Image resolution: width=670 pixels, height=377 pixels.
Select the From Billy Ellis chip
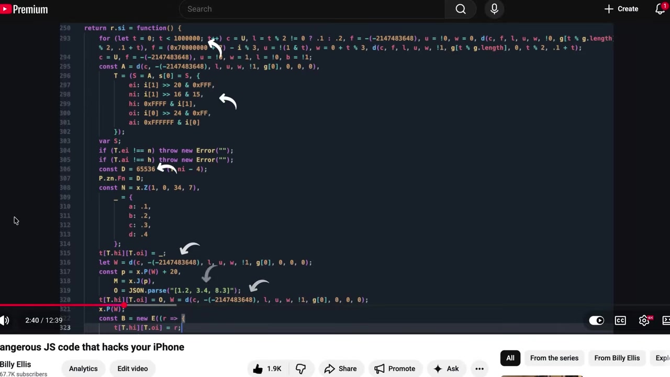[617, 358]
